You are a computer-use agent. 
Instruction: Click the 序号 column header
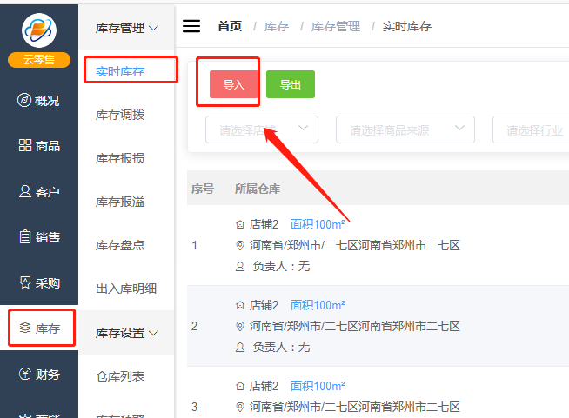click(203, 189)
